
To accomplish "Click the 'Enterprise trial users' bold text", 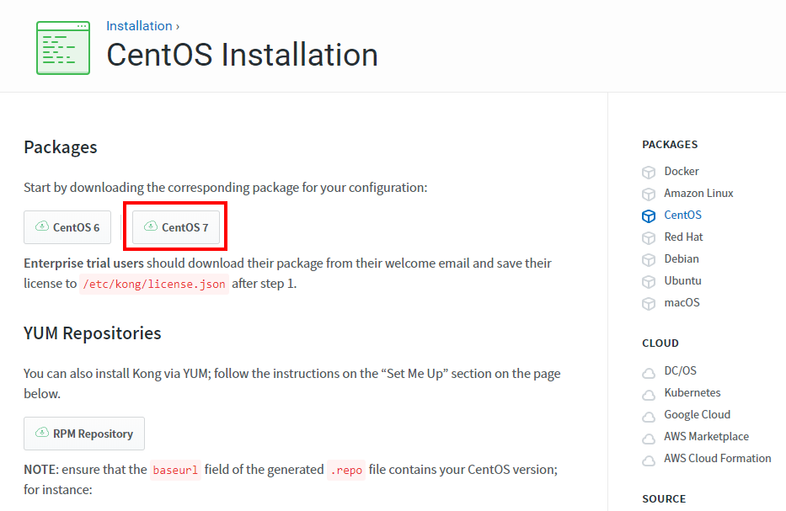I will tap(83, 263).
